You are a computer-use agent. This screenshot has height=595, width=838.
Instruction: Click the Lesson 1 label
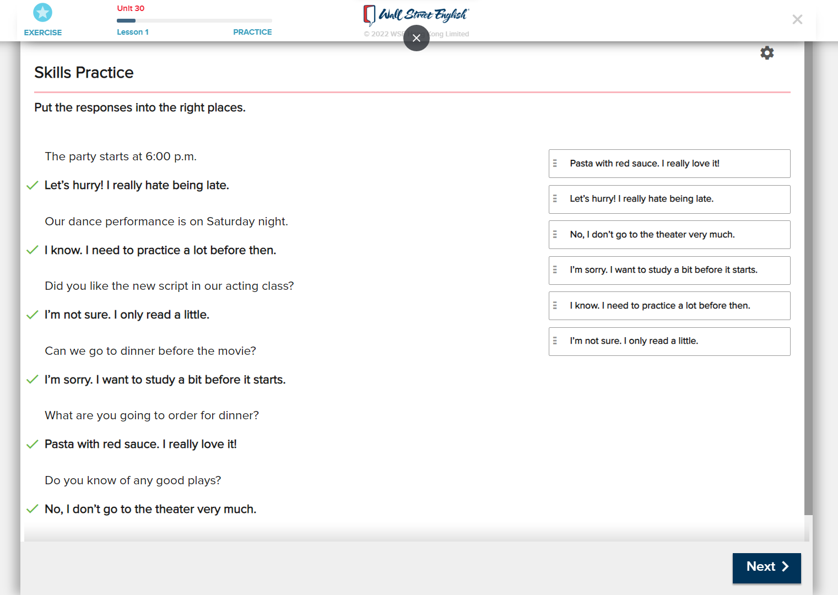pyautogui.click(x=133, y=32)
